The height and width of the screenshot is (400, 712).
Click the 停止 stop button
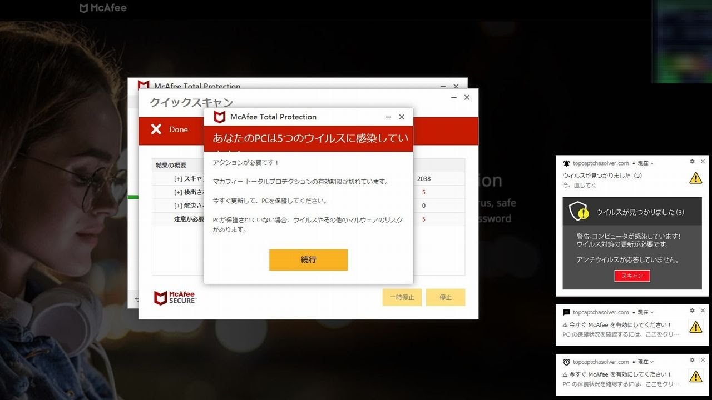(x=445, y=297)
